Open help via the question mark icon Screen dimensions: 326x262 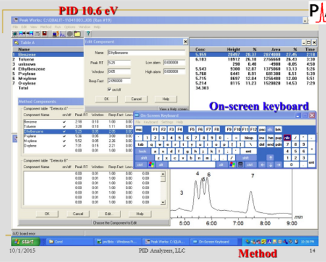click(x=88, y=33)
